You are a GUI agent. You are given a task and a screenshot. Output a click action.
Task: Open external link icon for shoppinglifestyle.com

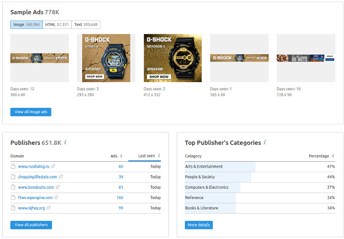point(61,177)
